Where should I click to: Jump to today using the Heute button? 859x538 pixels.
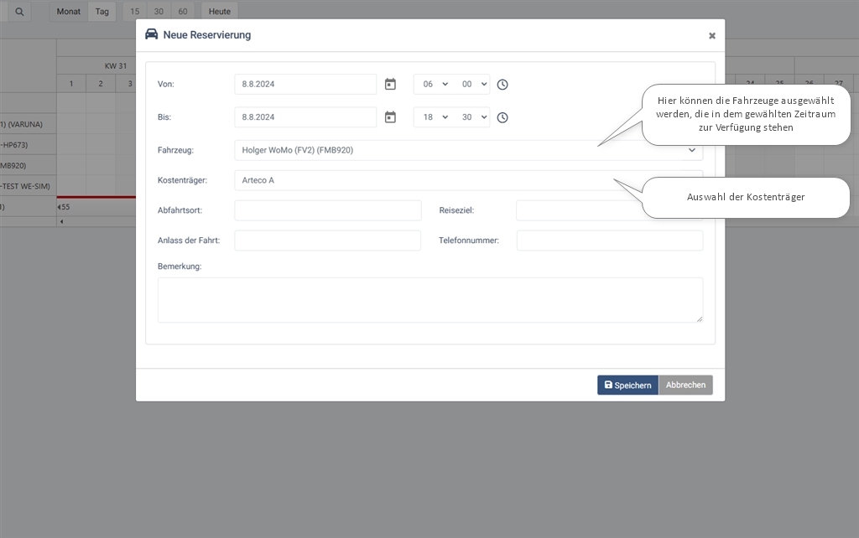click(219, 11)
